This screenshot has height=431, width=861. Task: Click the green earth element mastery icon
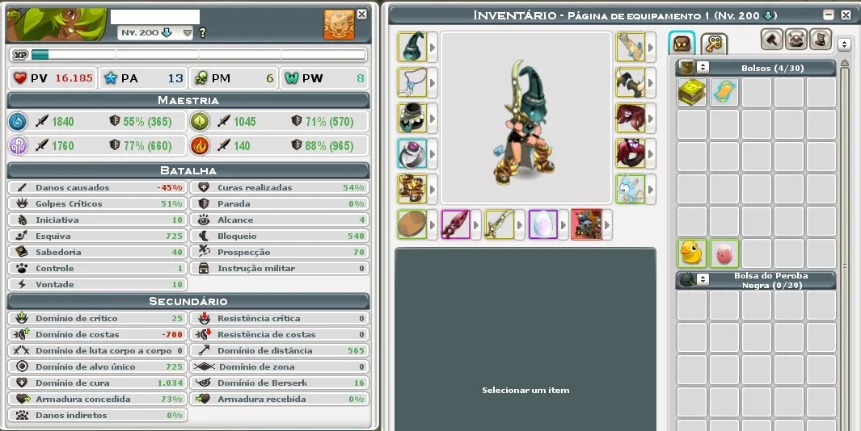pos(200,121)
